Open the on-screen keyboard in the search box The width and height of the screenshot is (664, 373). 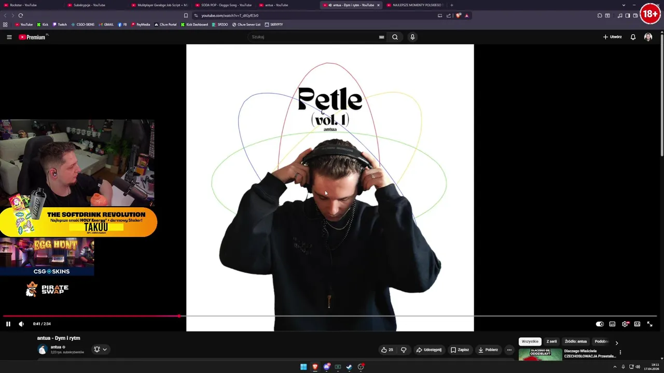point(381,37)
